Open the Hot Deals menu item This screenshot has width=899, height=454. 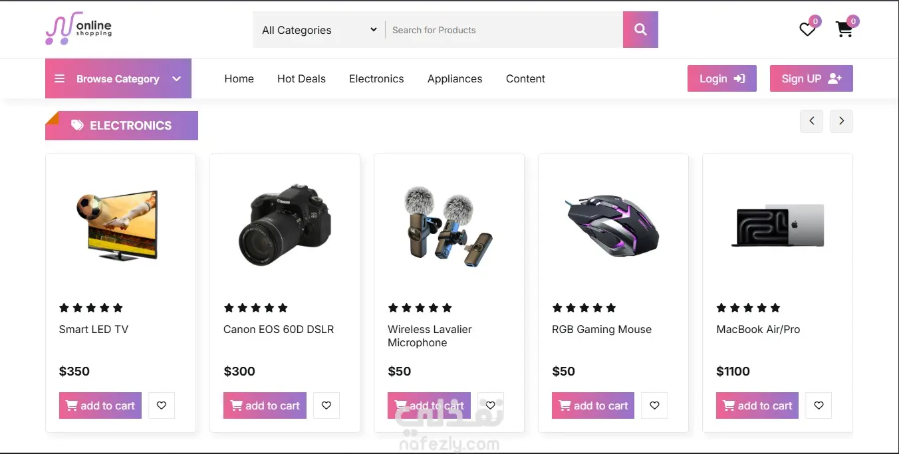coord(301,78)
